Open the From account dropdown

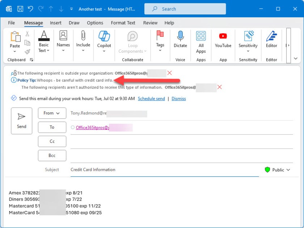[x=52, y=113]
